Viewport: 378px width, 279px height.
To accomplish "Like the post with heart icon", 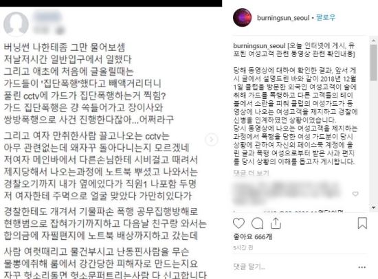I will coord(238,223).
